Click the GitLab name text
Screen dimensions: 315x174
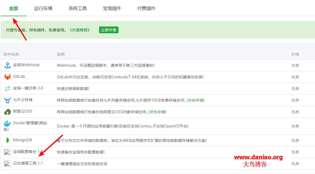tap(19, 76)
